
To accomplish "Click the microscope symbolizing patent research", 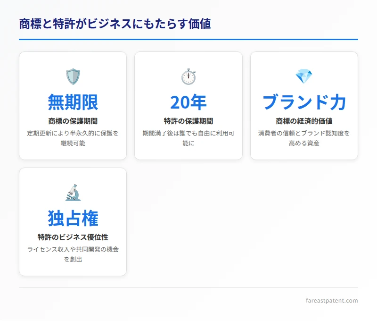I will [x=73, y=190].
